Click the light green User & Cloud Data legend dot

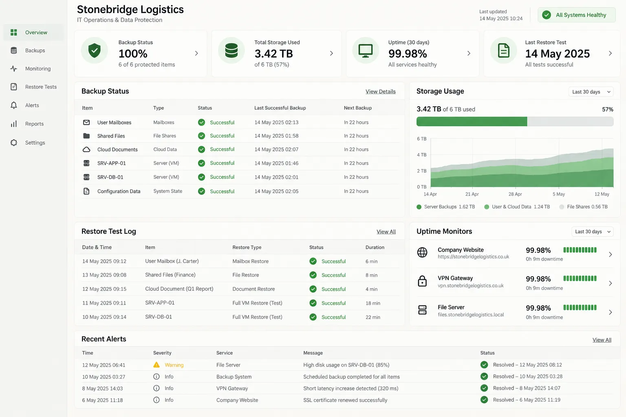click(487, 207)
